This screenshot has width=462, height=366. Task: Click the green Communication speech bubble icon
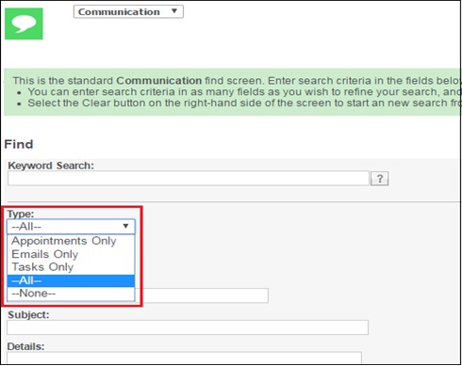24,24
